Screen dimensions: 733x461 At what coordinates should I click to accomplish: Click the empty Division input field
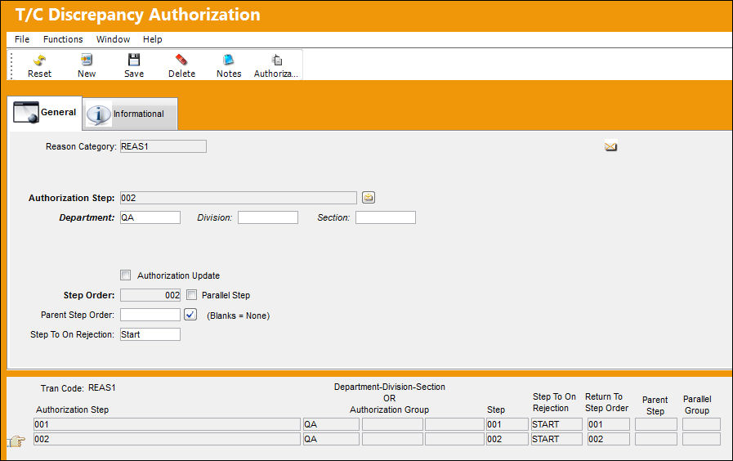point(268,217)
